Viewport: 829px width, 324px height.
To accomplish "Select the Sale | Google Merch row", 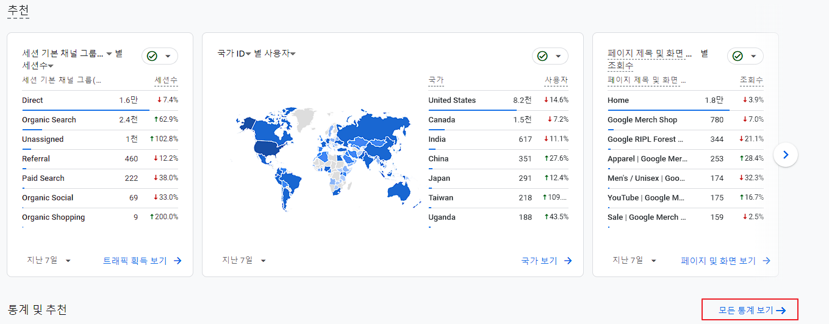I will click(686, 217).
